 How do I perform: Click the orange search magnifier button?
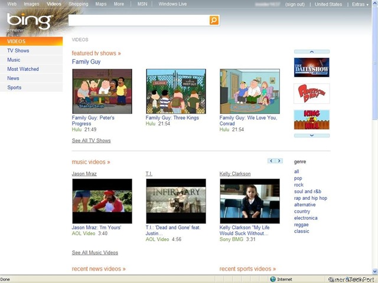(214, 20)
